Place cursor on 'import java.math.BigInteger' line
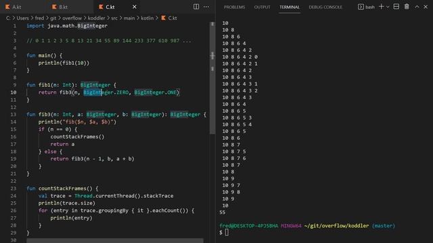Screen dimensions: 433x243 67,26
